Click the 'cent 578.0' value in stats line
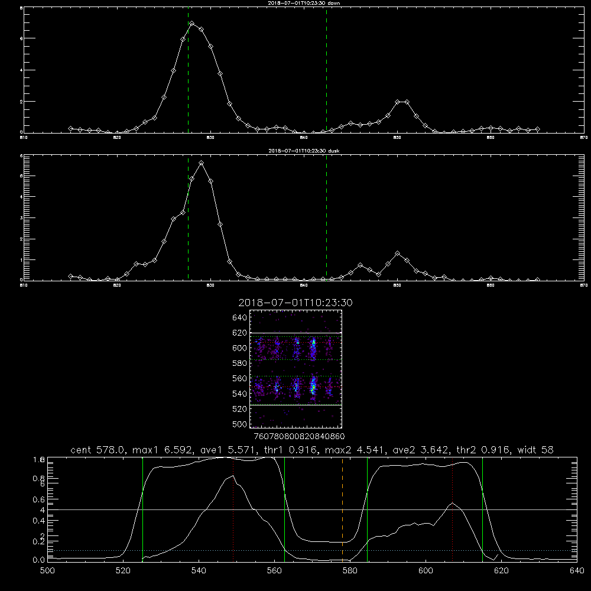591x591 pixels. click(x=98, y=450)
